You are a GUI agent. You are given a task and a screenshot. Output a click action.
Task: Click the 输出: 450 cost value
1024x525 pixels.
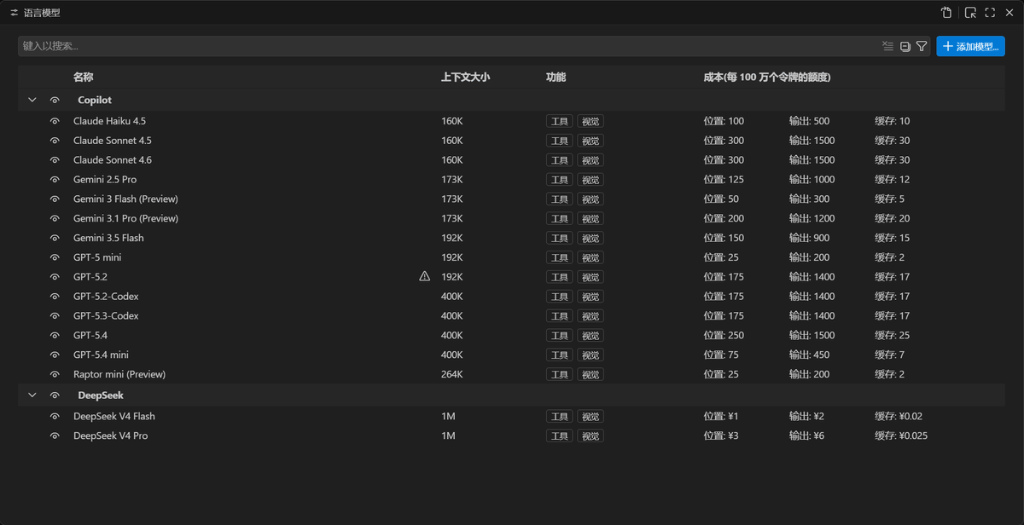click(809, 355)
